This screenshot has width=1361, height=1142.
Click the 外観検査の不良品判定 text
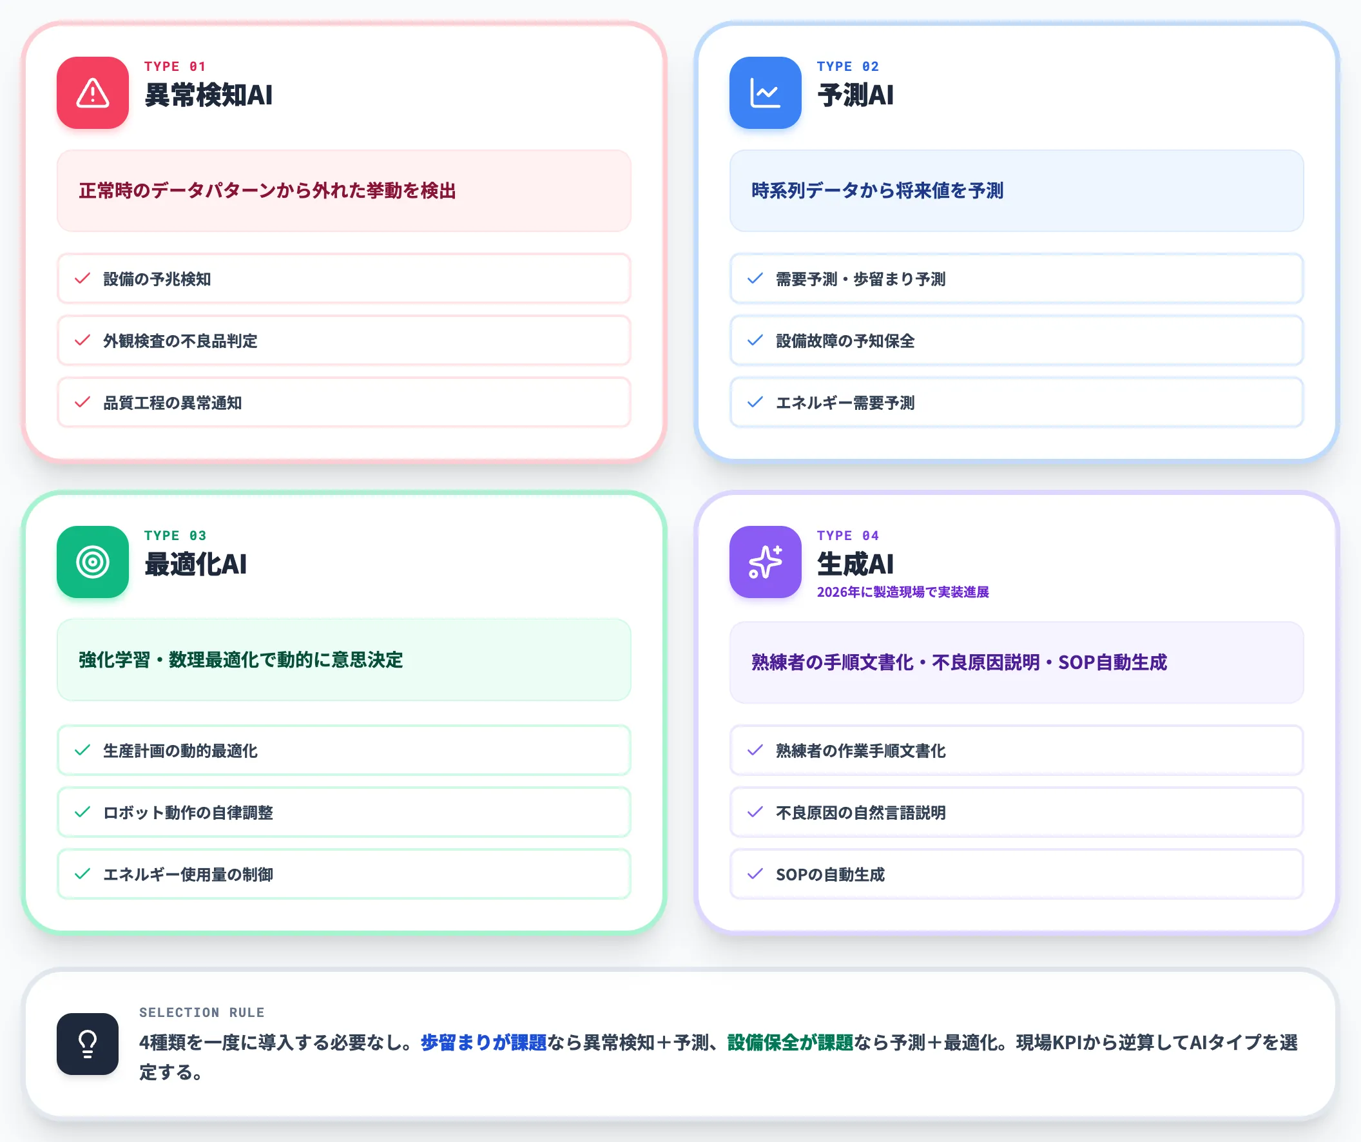click(180, 342)
